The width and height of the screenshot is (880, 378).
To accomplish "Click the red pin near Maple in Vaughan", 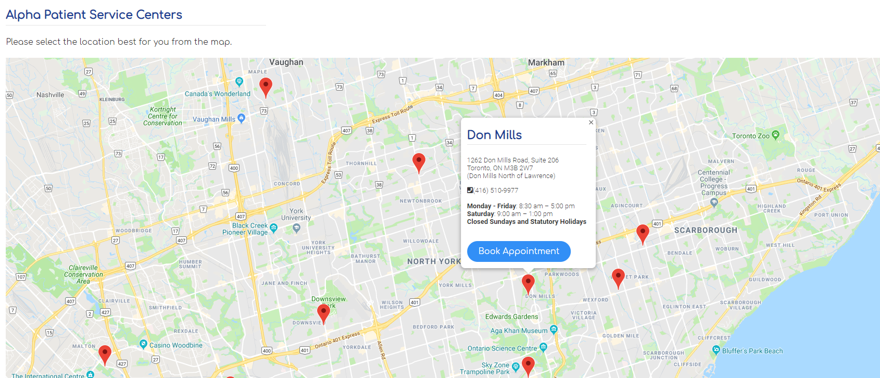I will point(266,87).
